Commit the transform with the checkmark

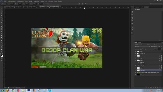[x=85, y=4]
